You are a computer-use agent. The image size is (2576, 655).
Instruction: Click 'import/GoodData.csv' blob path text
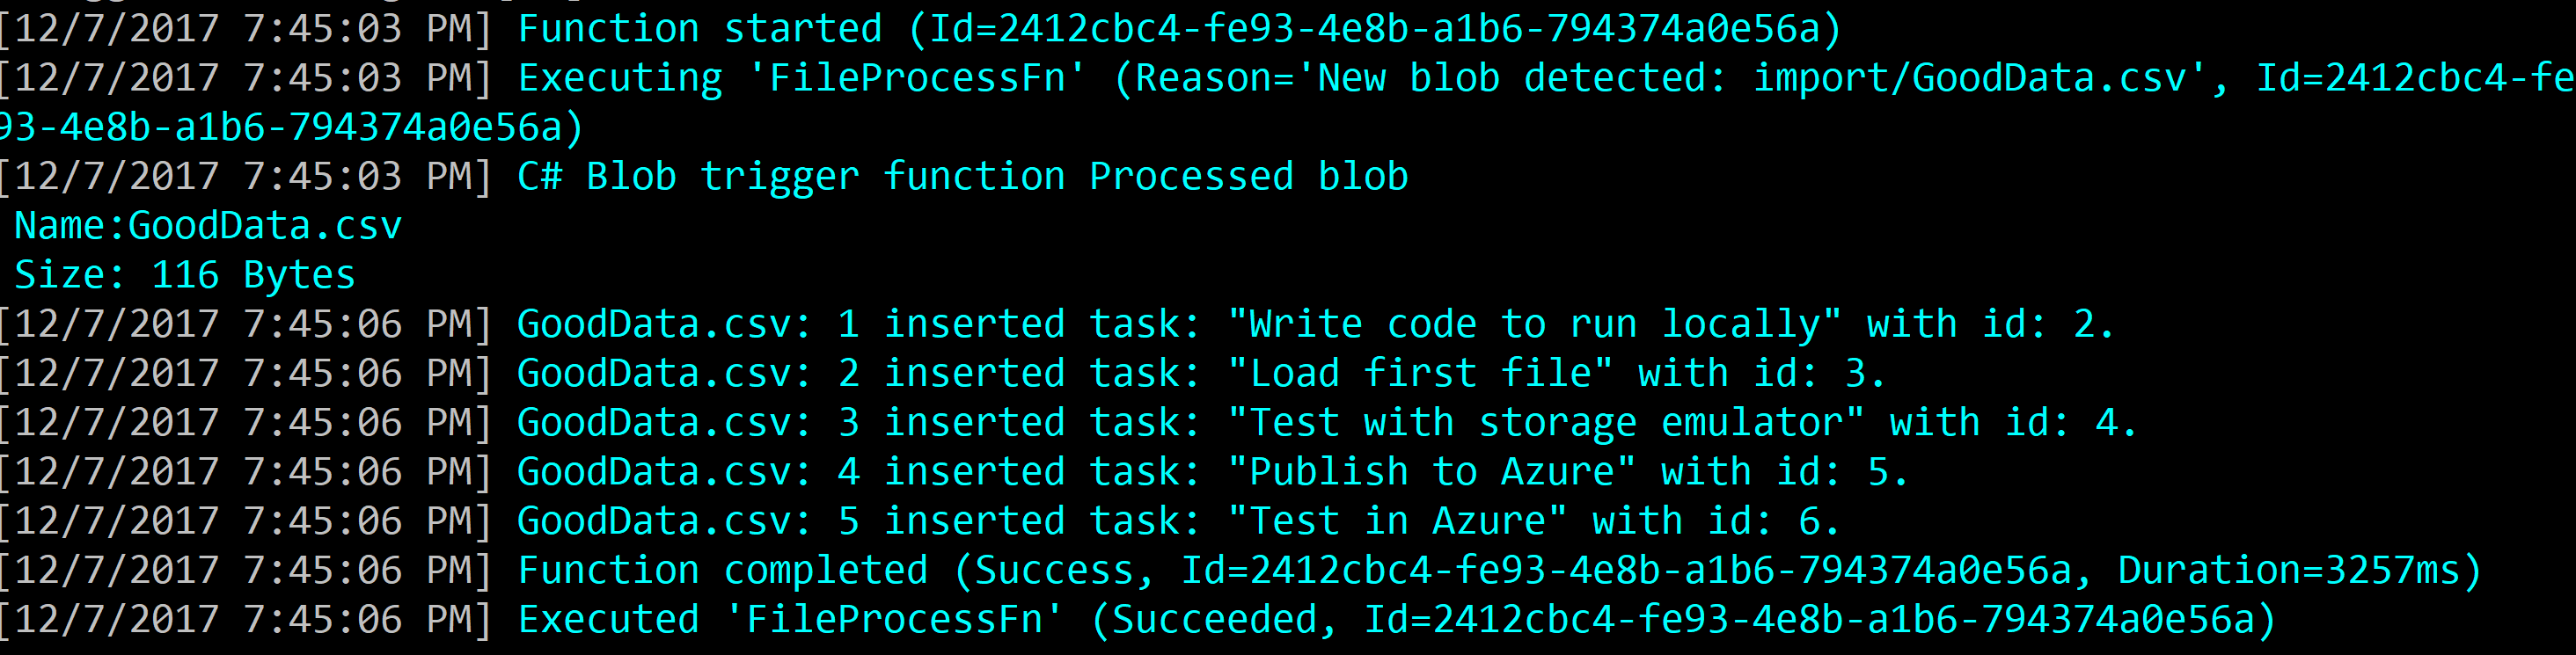[x=1971, y=78]
